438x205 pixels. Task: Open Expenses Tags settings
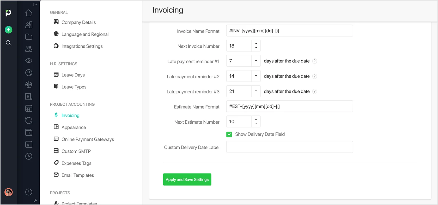tap(72, 163)
